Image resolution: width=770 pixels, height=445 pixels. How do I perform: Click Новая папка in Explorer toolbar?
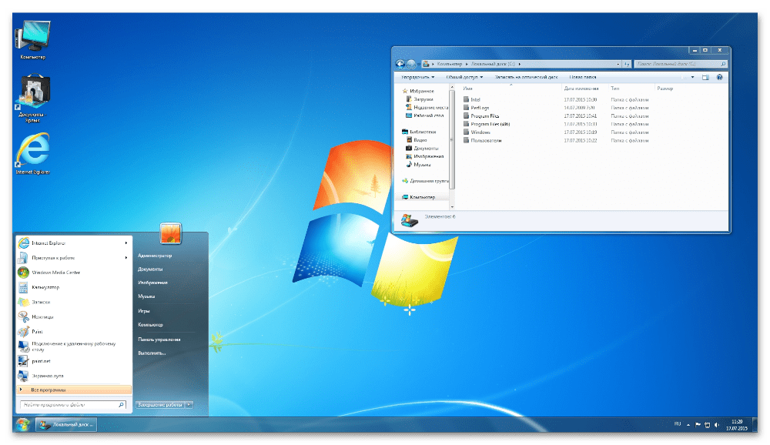tap(583, 77)
